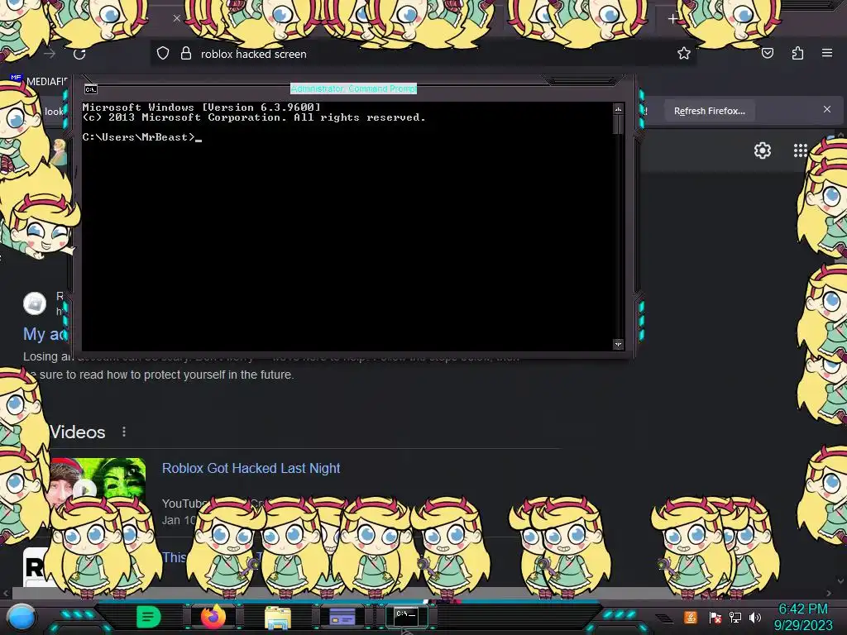Open the tracking protection shield icon
This screenshot has height=635, width=847.
163,54
